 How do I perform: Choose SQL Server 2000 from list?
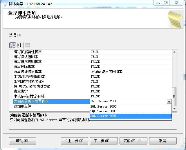tap(131, 106)
